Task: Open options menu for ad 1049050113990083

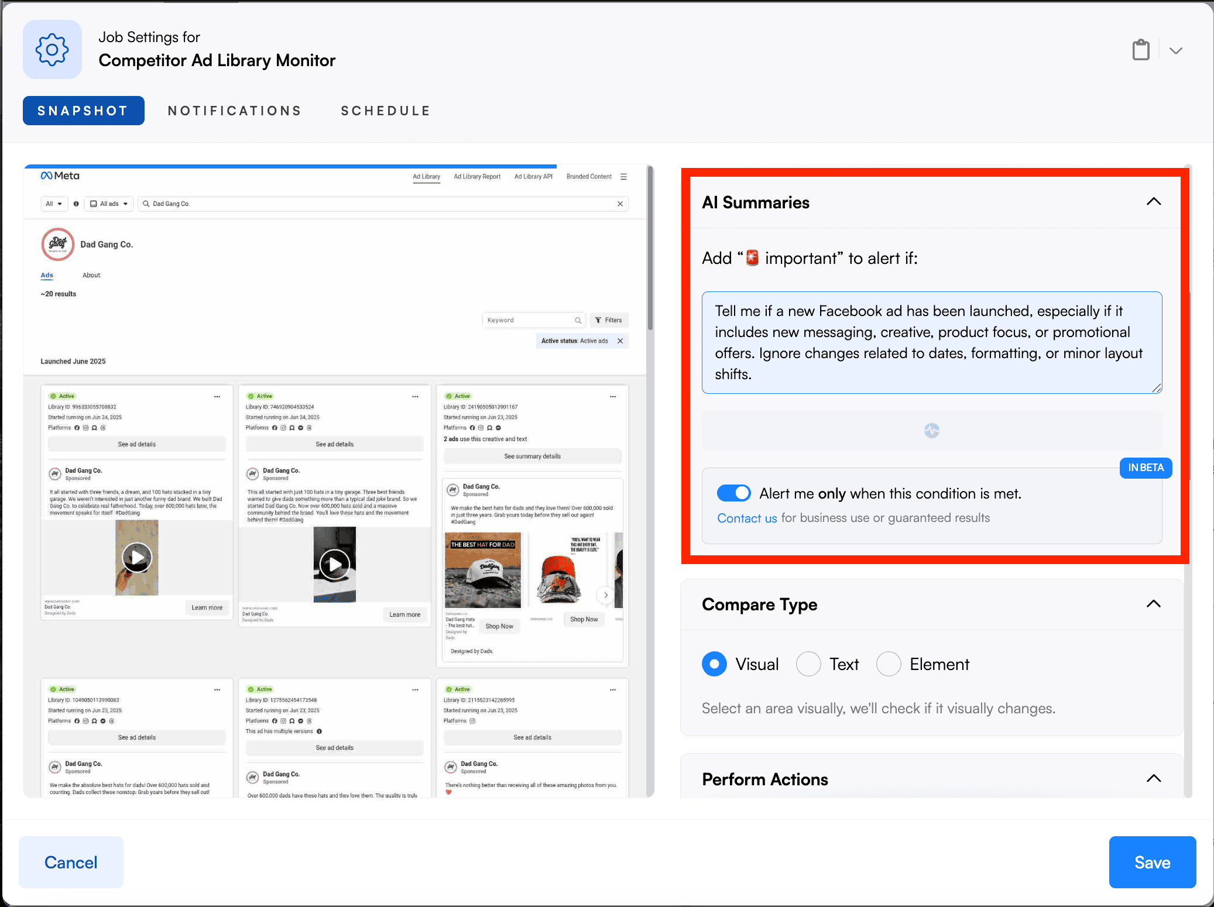Action: 217,689
